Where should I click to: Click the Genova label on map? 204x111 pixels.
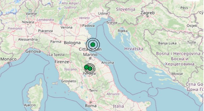coord(33,51)
